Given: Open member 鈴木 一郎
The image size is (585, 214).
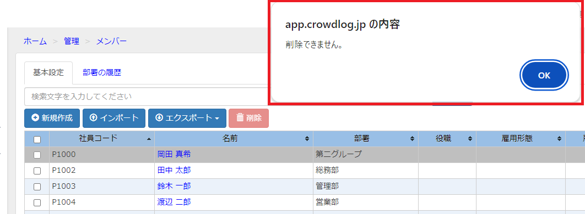Looking at the screenshot, I should coord(174,186).
